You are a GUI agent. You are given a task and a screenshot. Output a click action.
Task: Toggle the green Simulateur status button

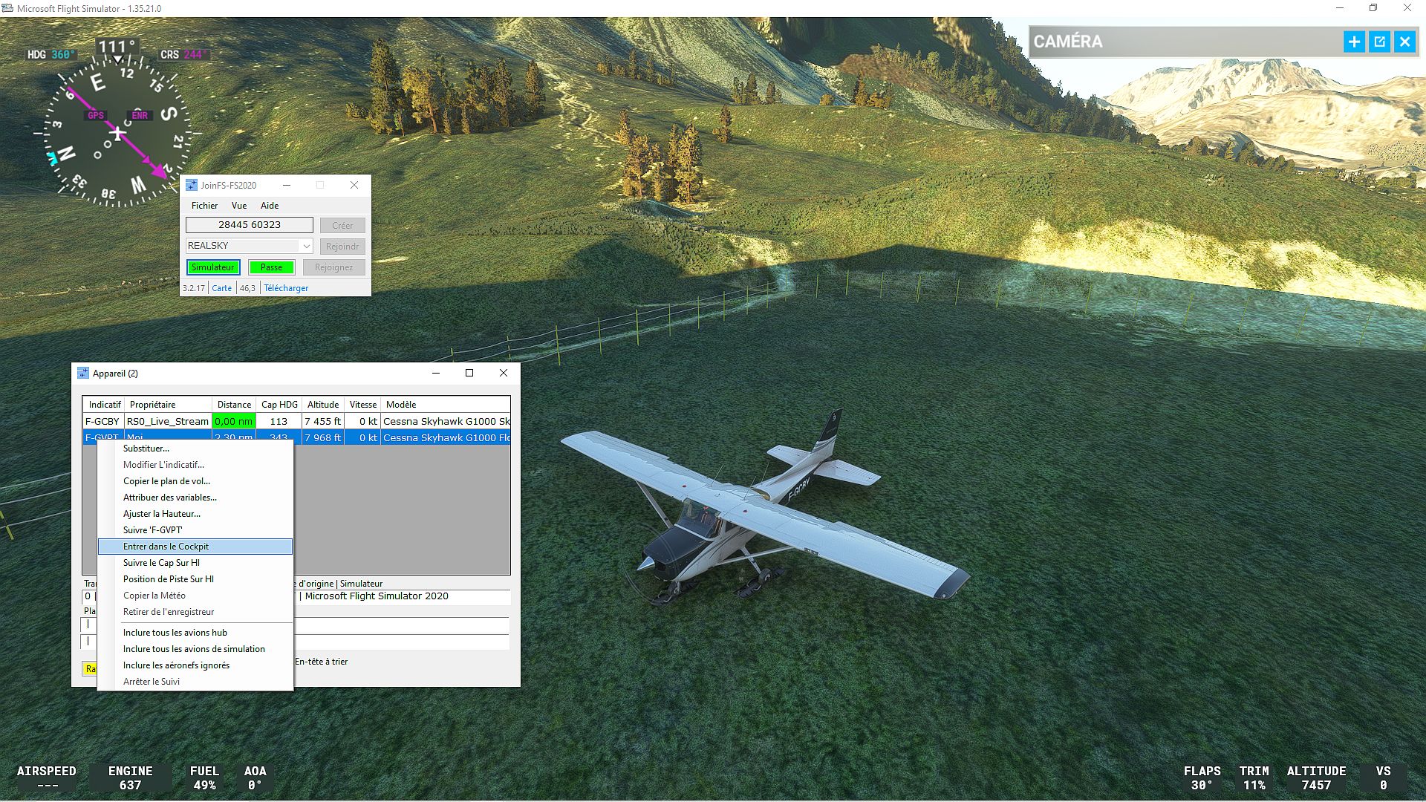213,267
